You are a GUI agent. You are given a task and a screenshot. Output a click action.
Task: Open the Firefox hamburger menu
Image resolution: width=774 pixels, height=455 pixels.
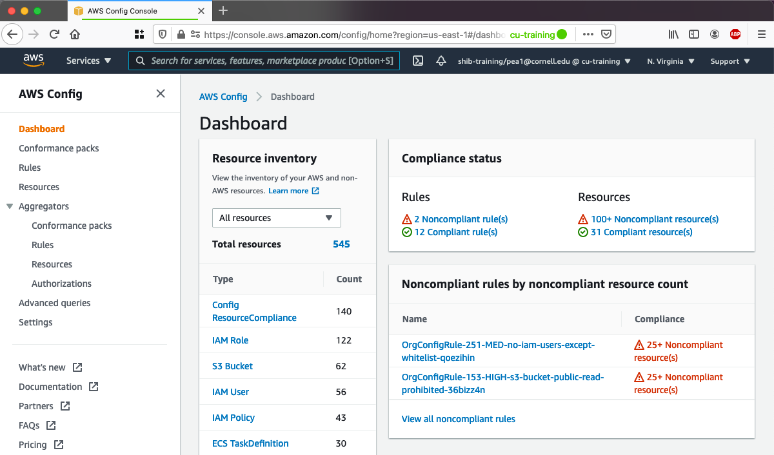click(x=761, y=34)
